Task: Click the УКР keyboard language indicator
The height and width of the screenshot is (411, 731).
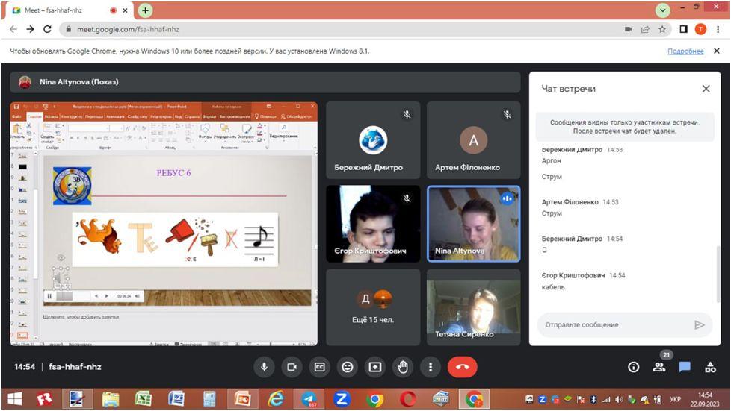Action: (675, 399)
